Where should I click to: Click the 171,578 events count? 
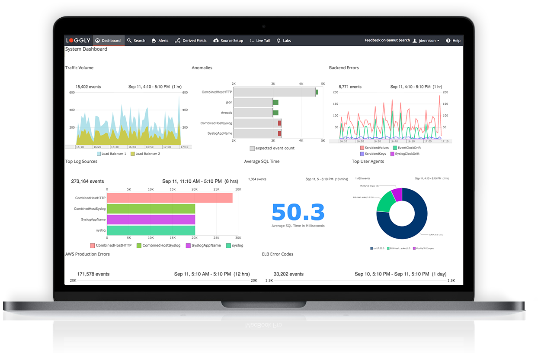[x=93, y=274]
